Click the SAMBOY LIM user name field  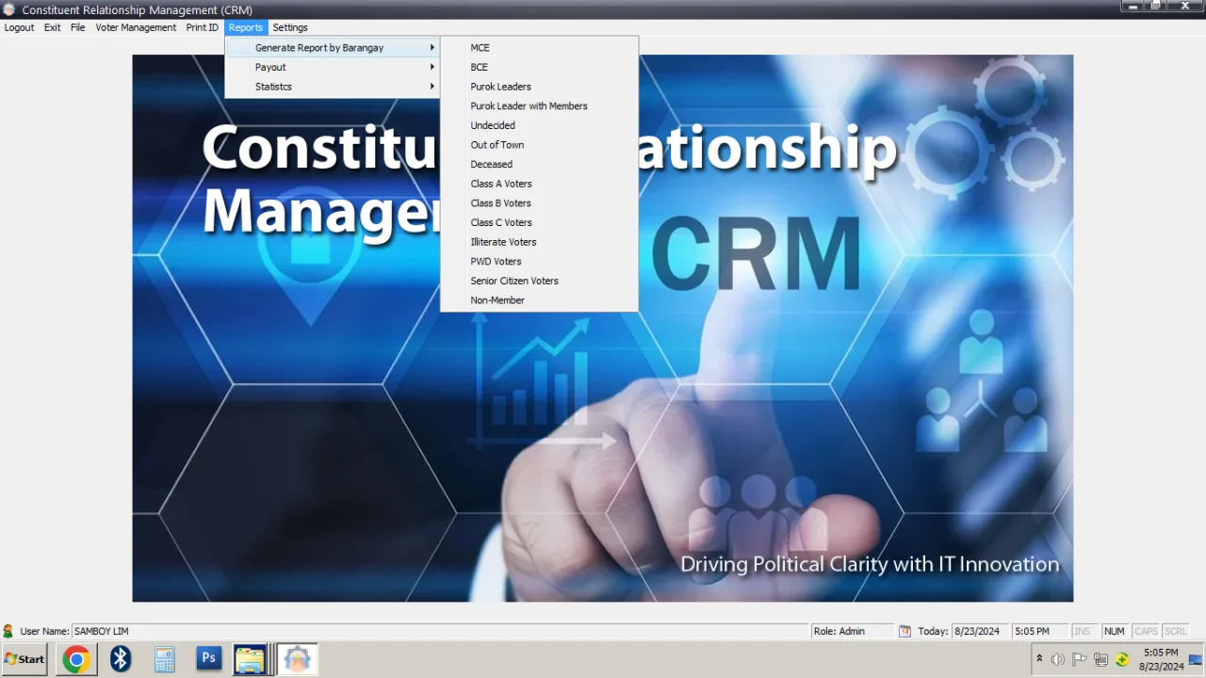coord(439,631)
